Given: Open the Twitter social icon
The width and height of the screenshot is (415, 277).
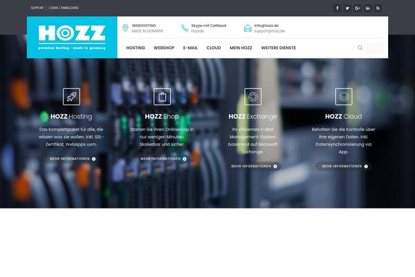Looking at the screenshot, I should (347, 8).
